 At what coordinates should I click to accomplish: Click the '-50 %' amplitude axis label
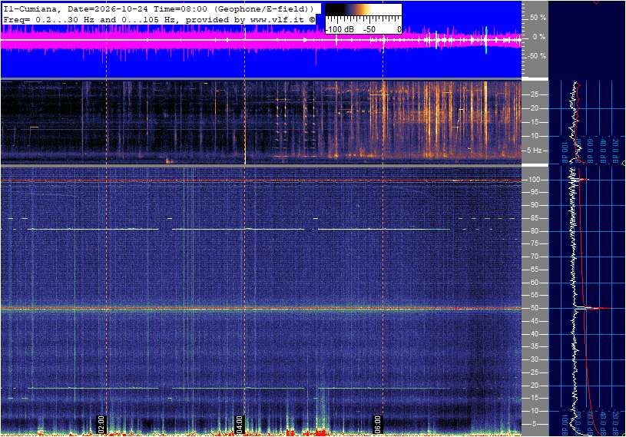point(536,56)
